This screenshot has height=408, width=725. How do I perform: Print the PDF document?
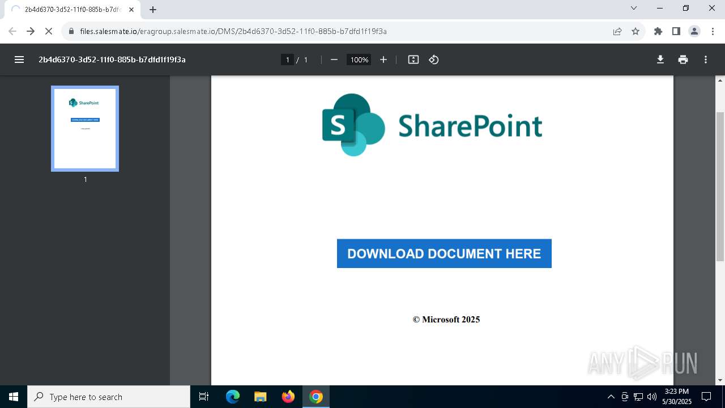[683, 59]
